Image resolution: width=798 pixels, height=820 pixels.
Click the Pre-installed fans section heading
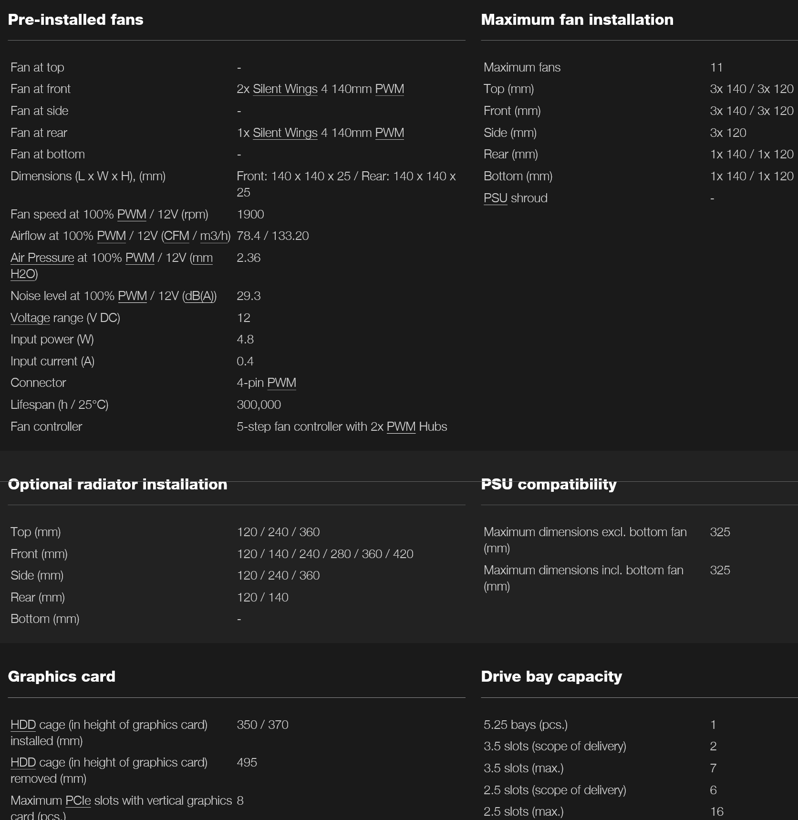(x=75, y=20)
